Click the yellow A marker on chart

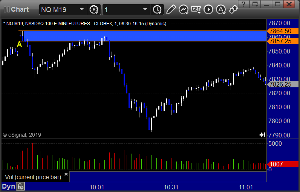(19, 44)
